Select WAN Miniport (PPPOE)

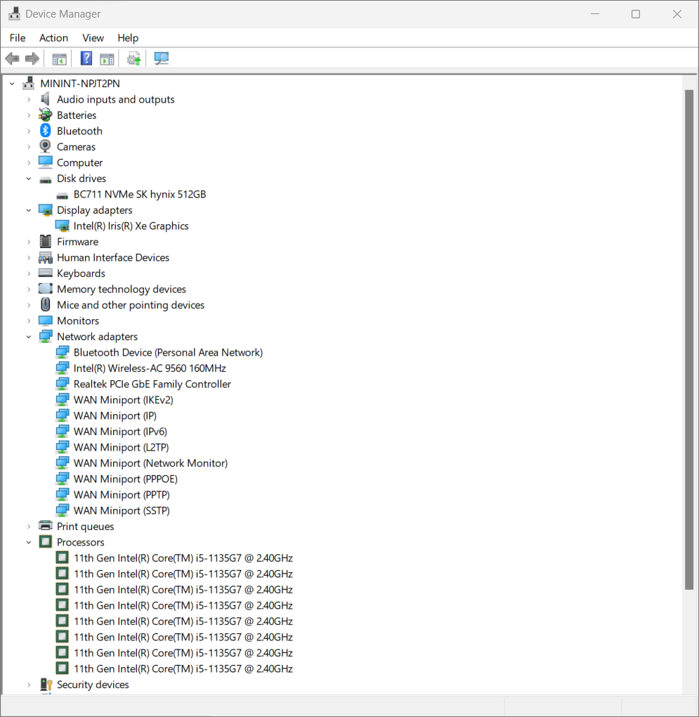tap(126, 479)
